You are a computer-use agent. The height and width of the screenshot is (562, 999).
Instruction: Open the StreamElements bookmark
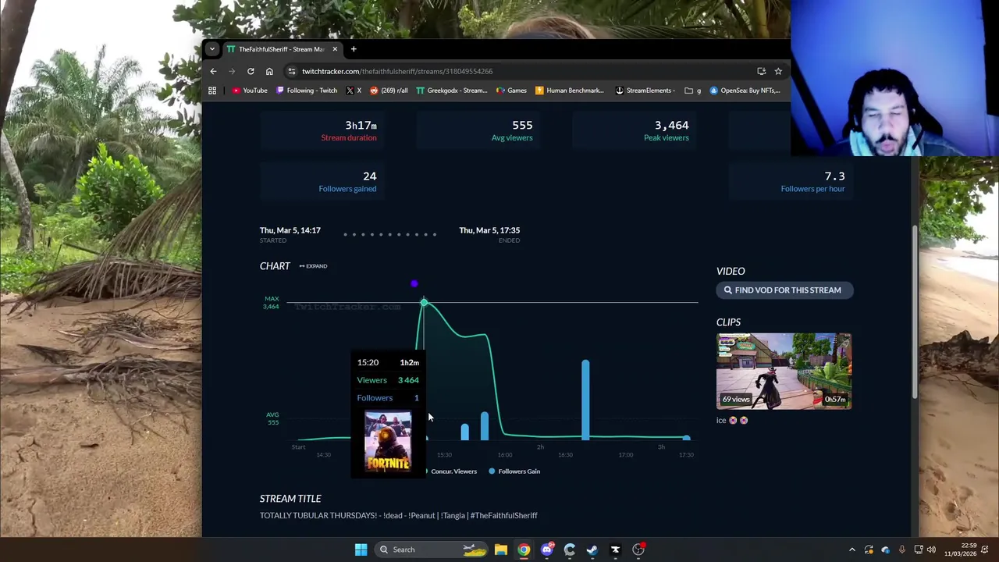pos(645,91)
